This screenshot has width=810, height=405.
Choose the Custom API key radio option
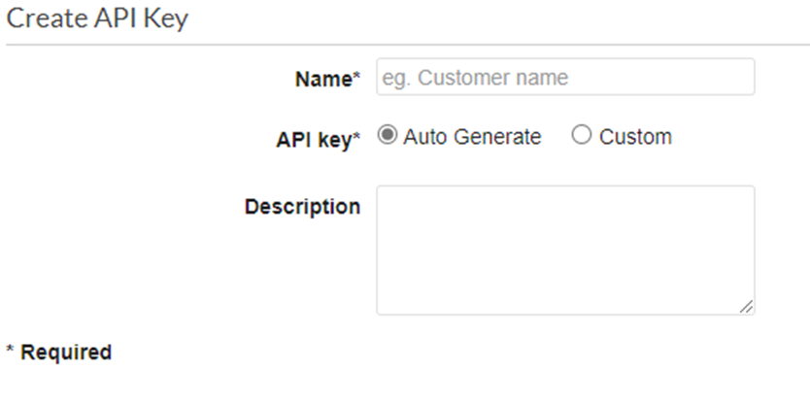tap(582, 136)
